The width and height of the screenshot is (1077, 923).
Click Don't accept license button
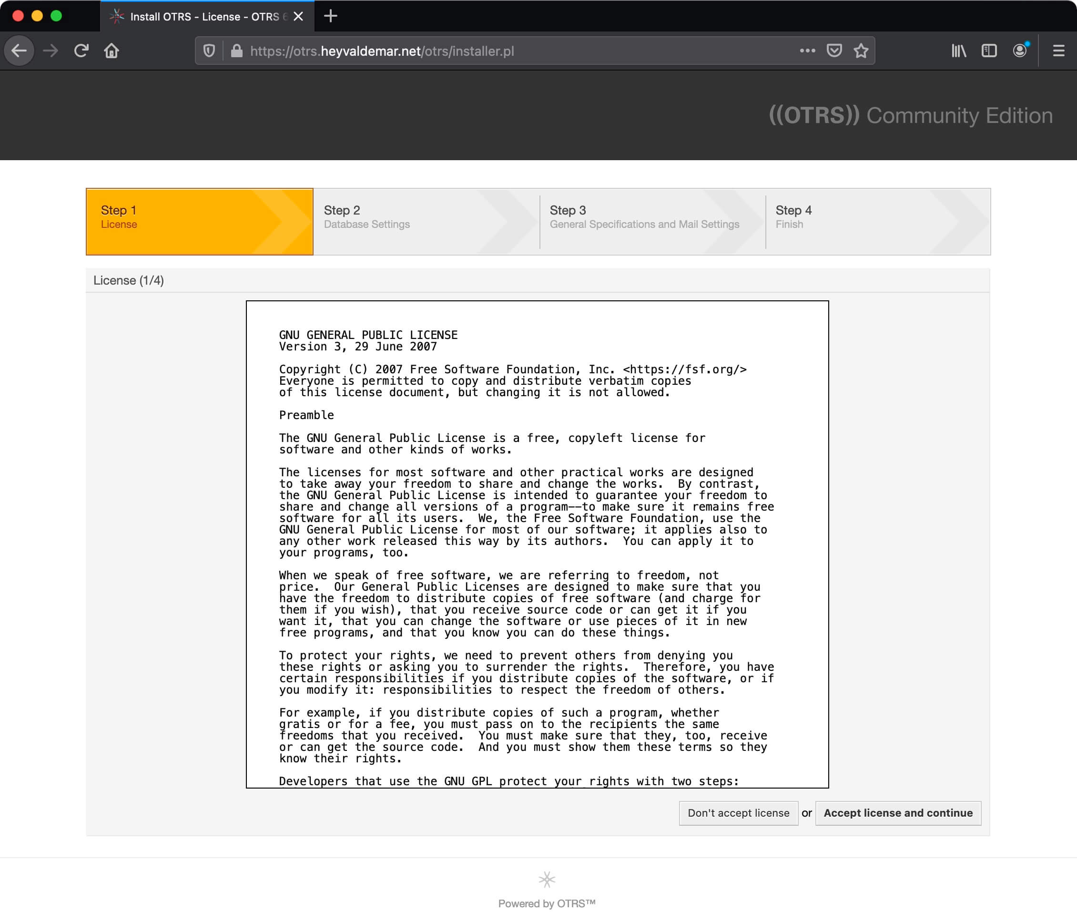(739, 813)
